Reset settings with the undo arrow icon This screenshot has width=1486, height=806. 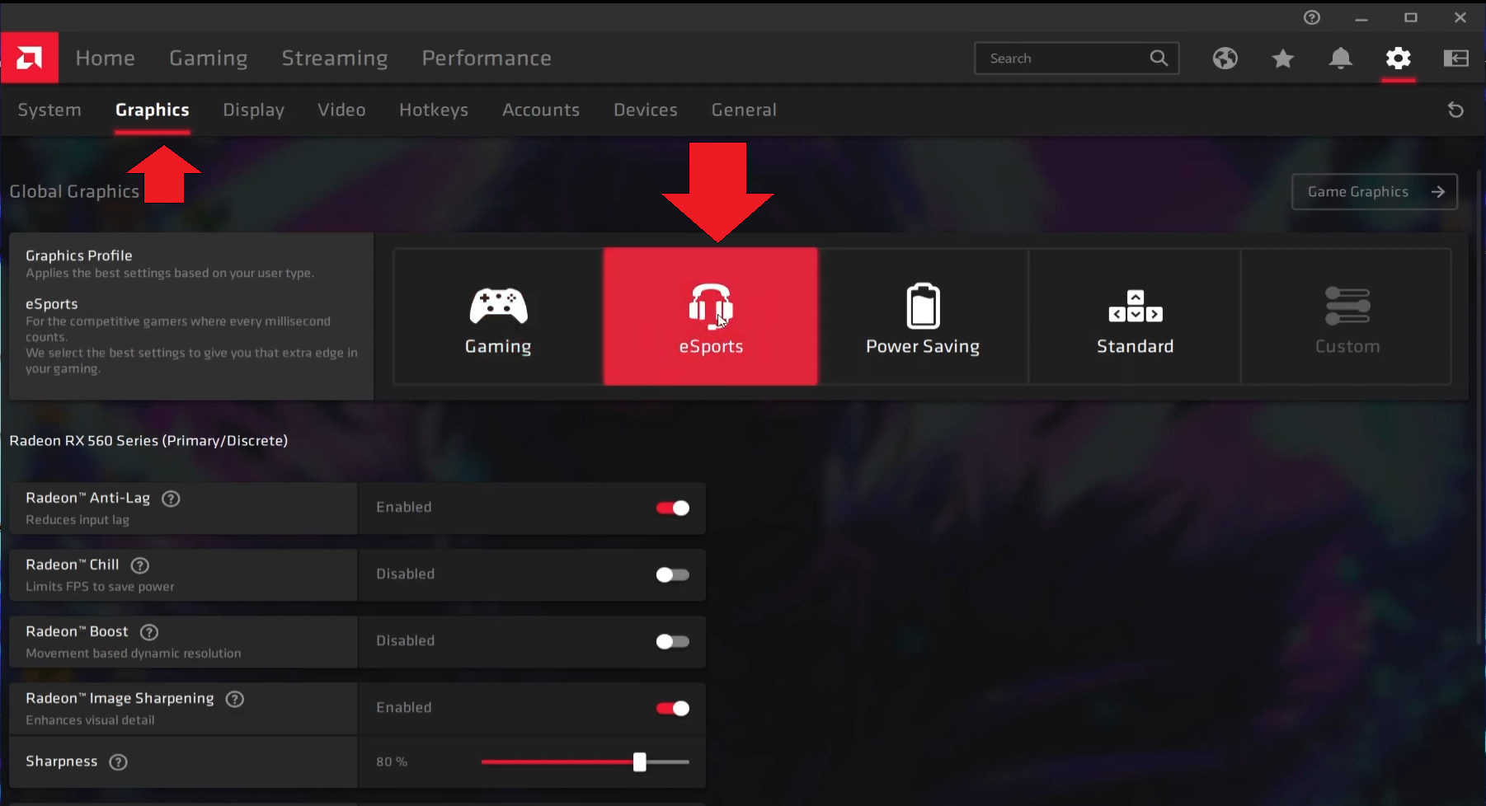pos(1455,110)
